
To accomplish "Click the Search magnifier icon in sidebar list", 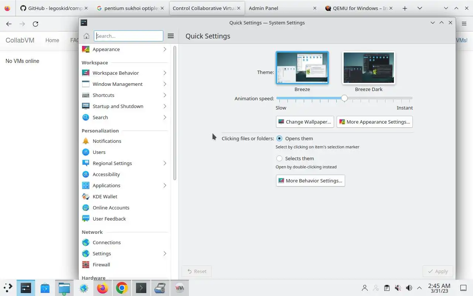I will pyautogui.click(x=86, y=117).
